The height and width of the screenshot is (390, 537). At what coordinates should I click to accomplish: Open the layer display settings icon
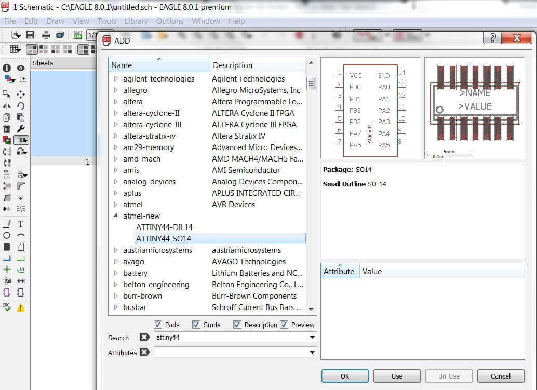tap(9, 79)
